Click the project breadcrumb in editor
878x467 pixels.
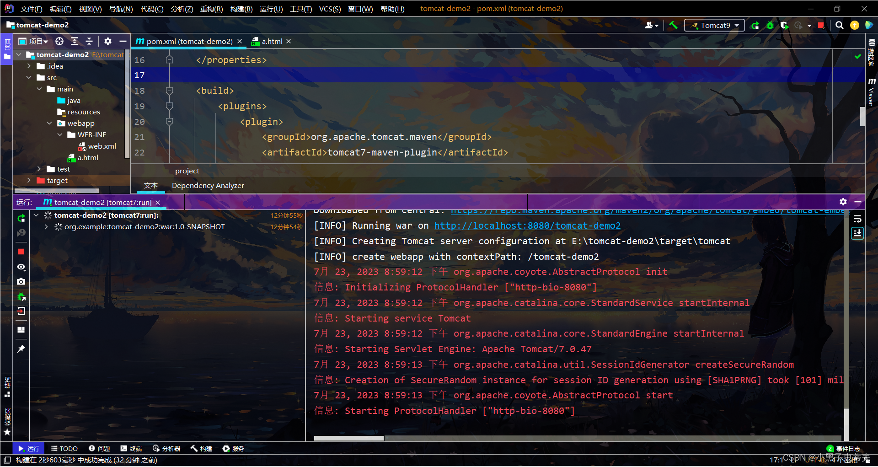point(187,171)
